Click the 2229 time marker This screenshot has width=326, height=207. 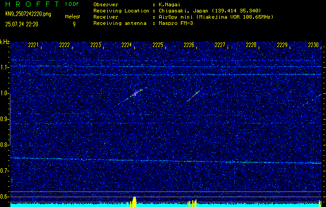tap(282, 45)
